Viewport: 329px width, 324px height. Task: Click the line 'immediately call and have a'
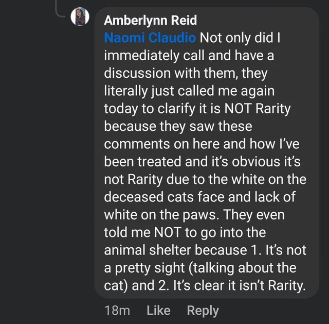189,56
